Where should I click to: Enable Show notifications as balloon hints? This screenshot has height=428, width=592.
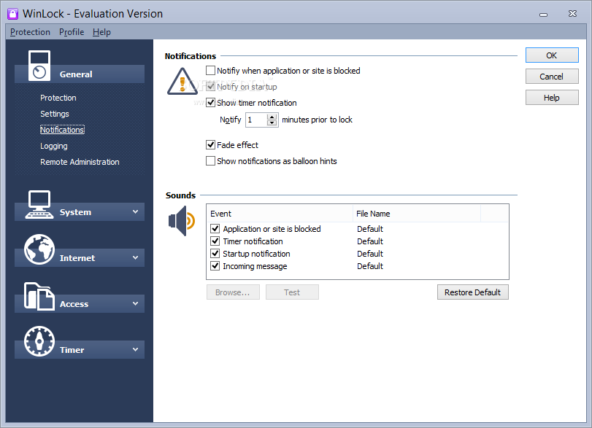click(211, 161)
